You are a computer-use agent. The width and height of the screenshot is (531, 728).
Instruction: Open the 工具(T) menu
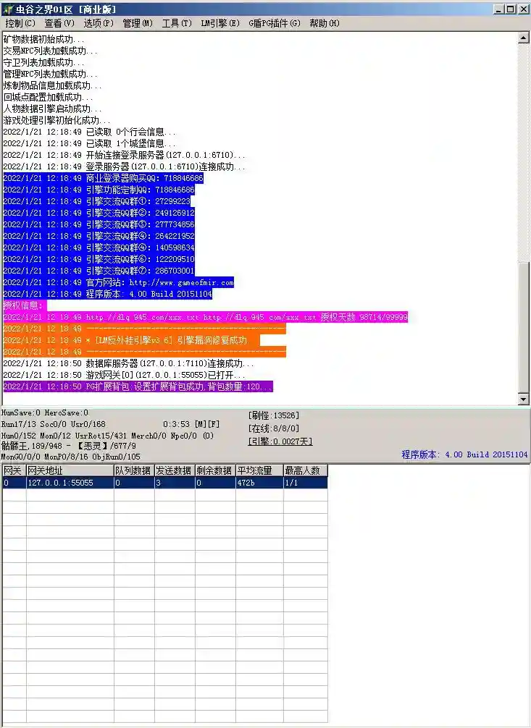pos(177,22)
